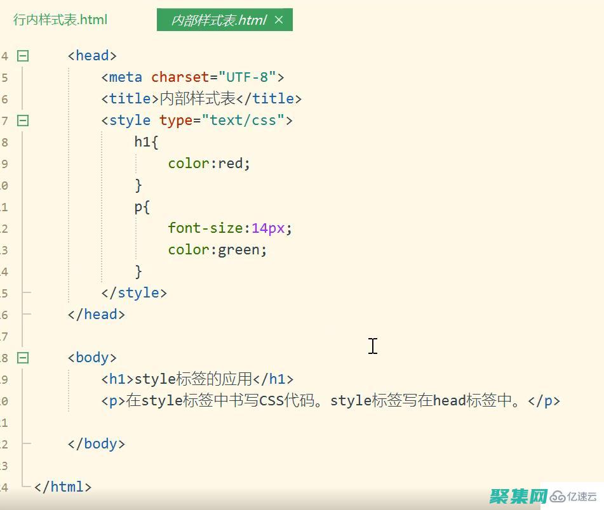Collapse the style block fold marker
The height and width of the screenshot is (510, 604).
(x=22, y=121)
